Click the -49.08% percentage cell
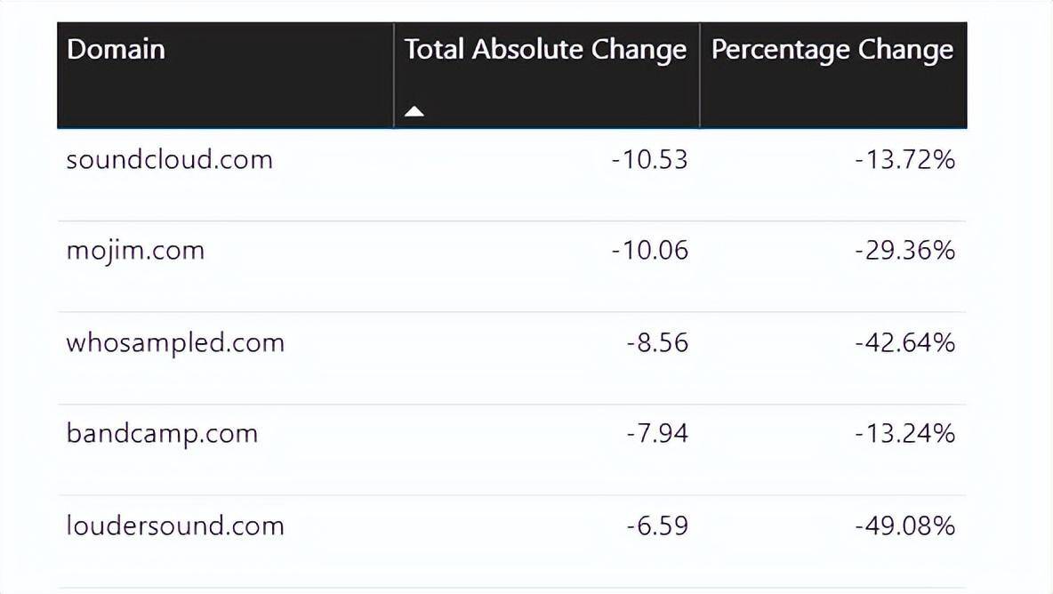This screenshot has height=594, width=1053. tap(904, 526)
